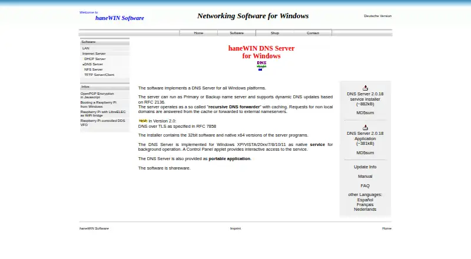The image size is (471, 259).
Task: Select Internet Server in the sidebar
Action: [x=94, y=54]
